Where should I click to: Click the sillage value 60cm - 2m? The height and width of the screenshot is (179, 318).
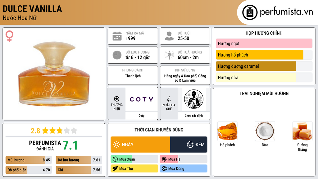(x=188, y=57)
